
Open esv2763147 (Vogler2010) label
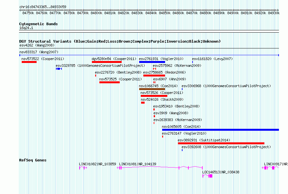[x=184, y=133]
